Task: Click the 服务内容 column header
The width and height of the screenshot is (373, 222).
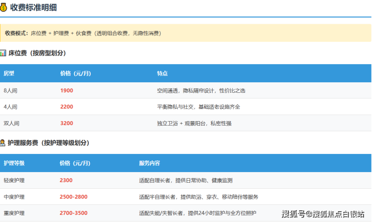Action: 150,163
